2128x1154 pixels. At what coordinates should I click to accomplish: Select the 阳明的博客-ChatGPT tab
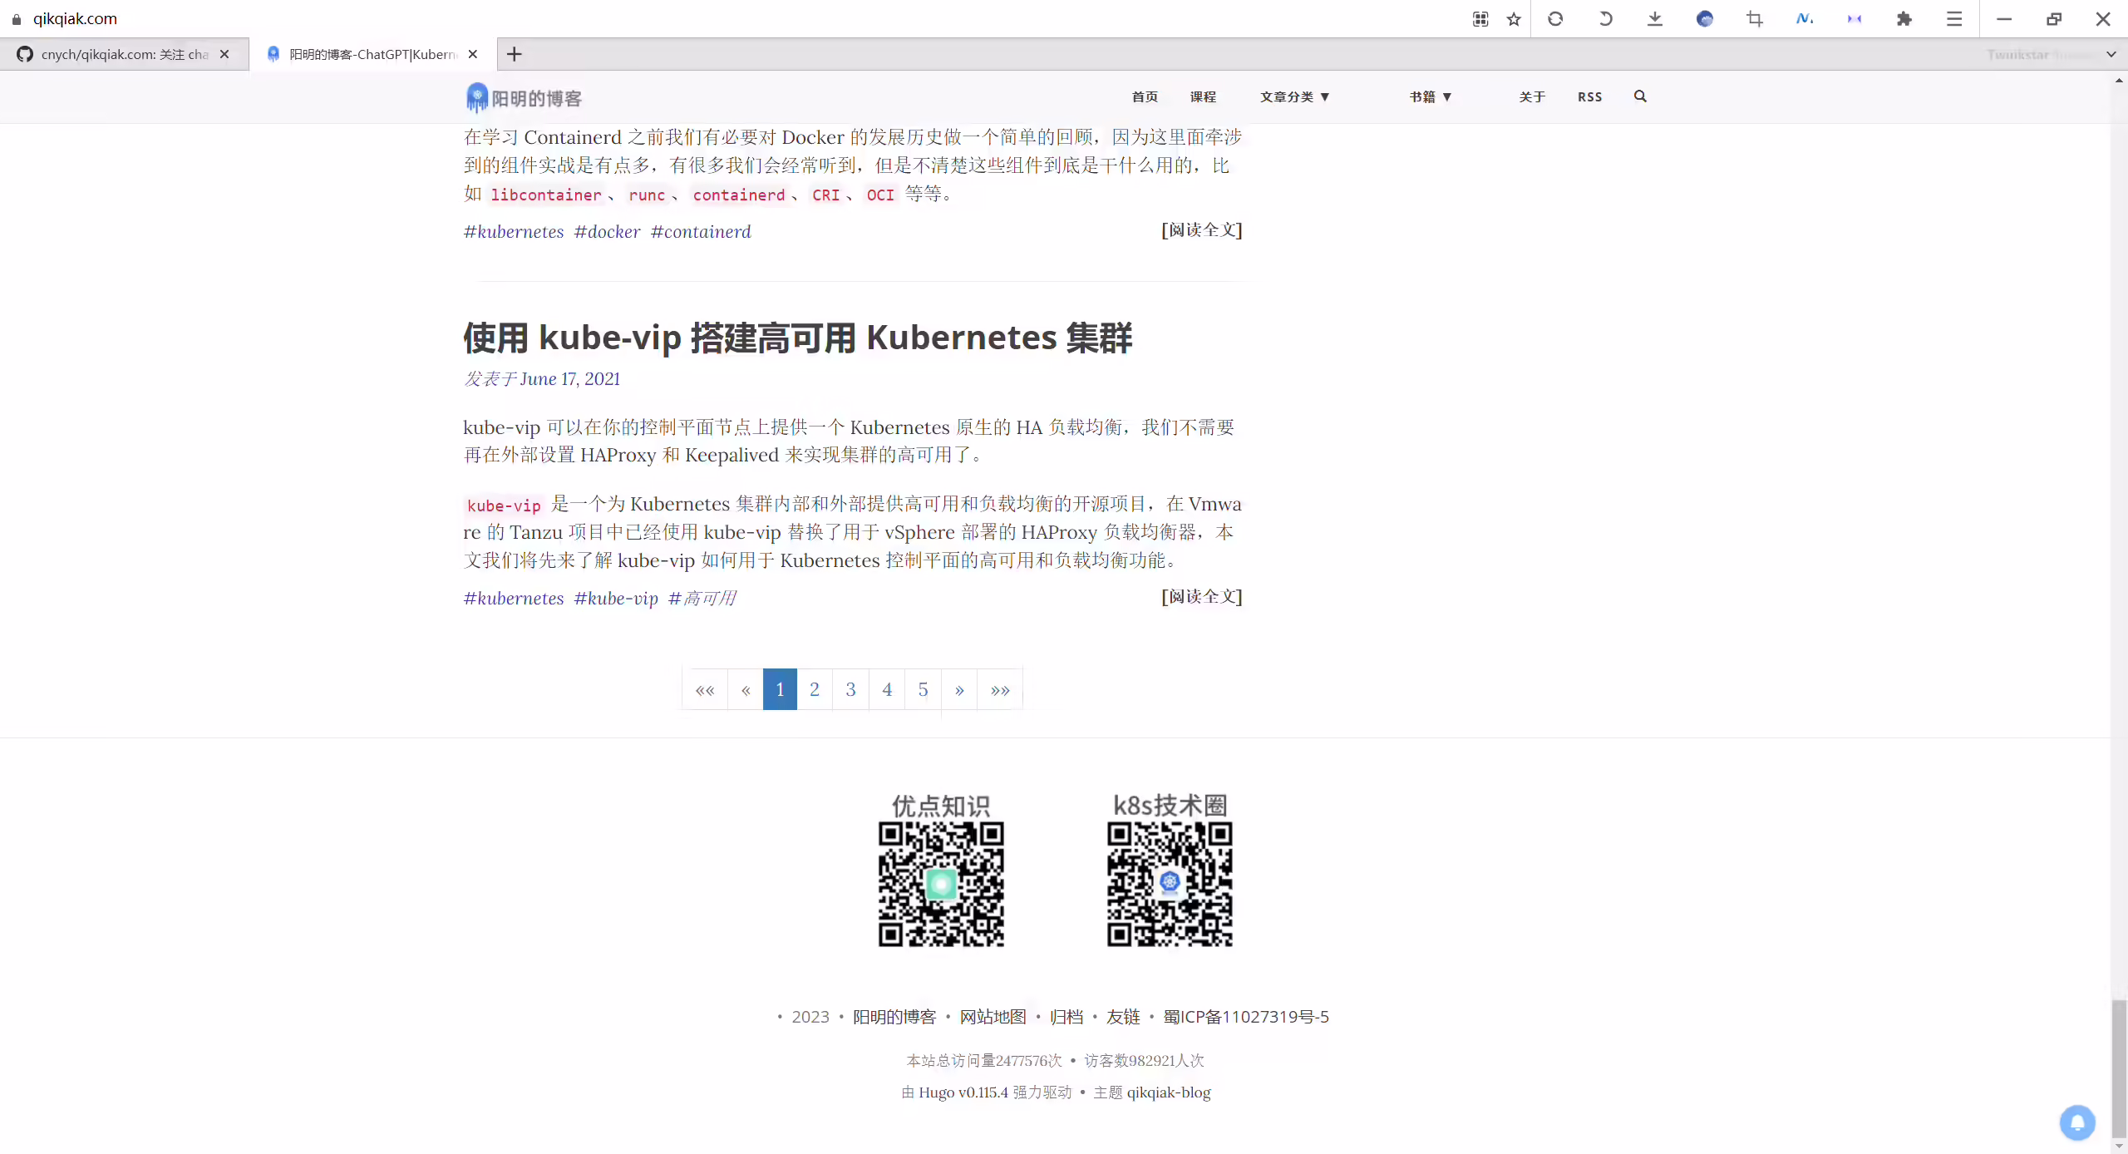372,54
